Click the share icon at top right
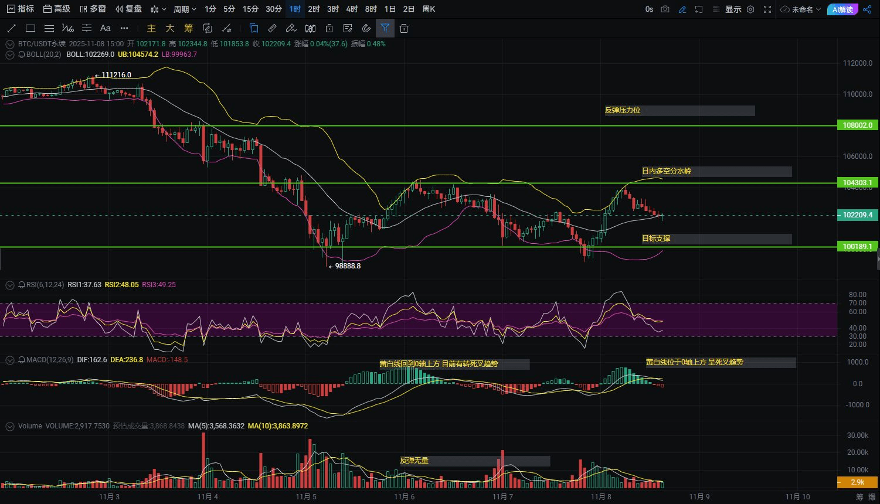880x504 pixels. [x=868, y=9]
